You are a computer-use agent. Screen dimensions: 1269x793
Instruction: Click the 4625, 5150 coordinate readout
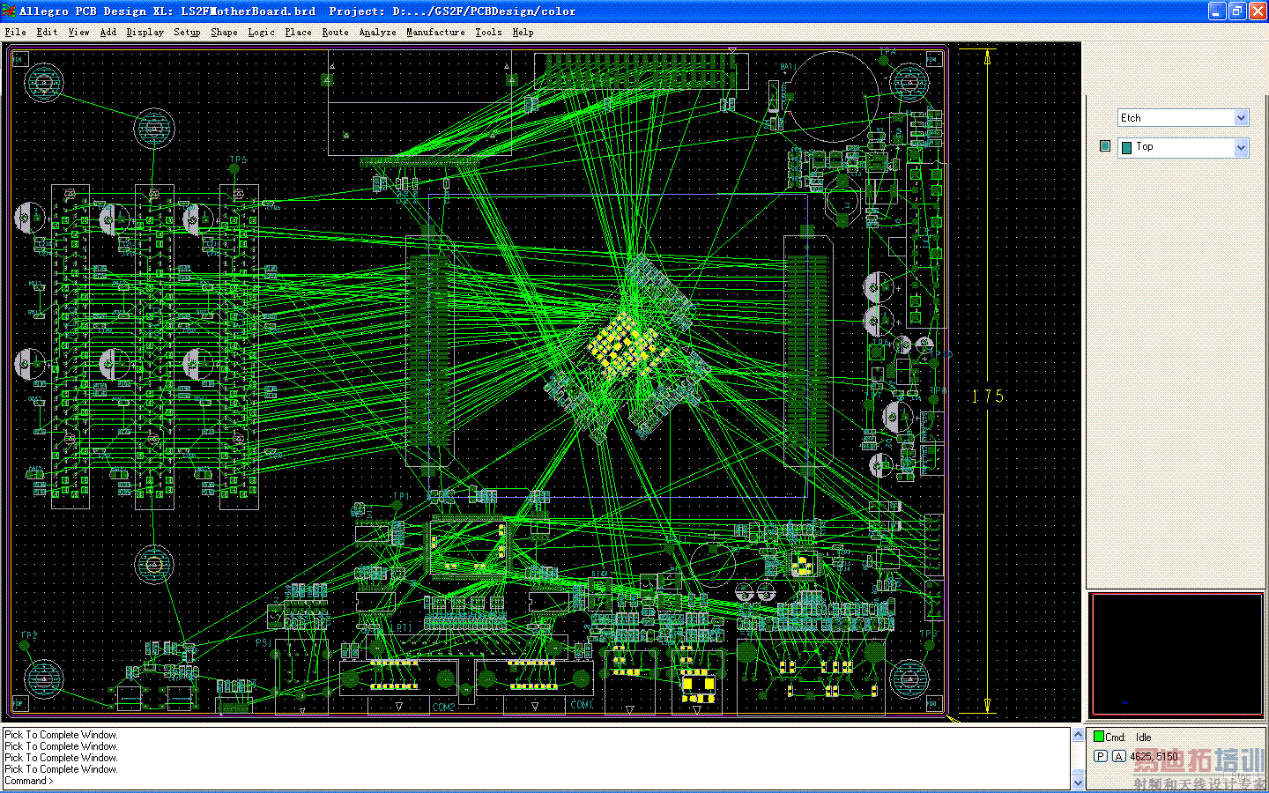pos(1154,756)
